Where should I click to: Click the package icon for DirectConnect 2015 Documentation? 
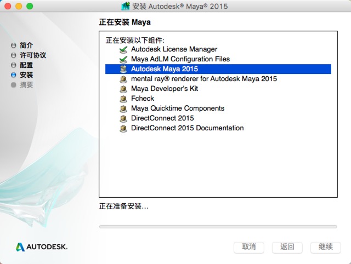coord(123,128)
